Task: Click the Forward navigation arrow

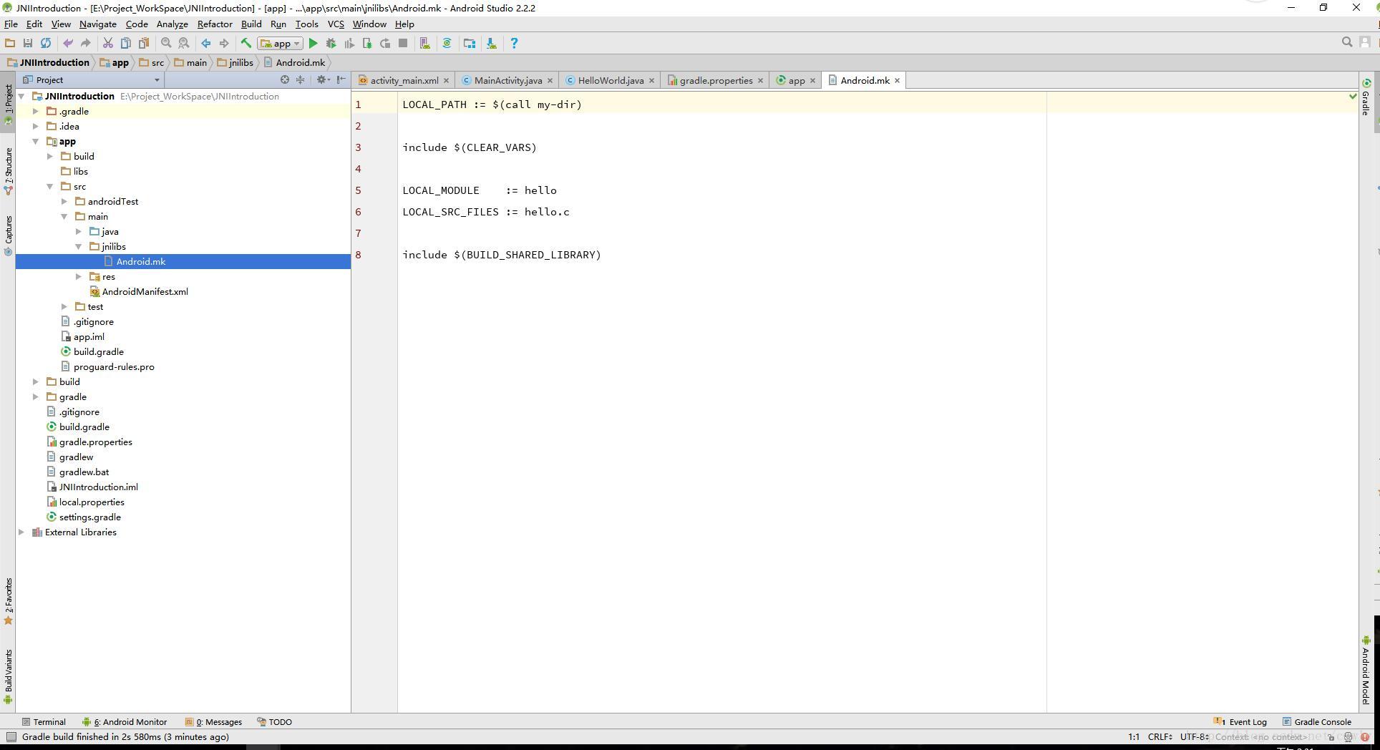Action: 224,43
